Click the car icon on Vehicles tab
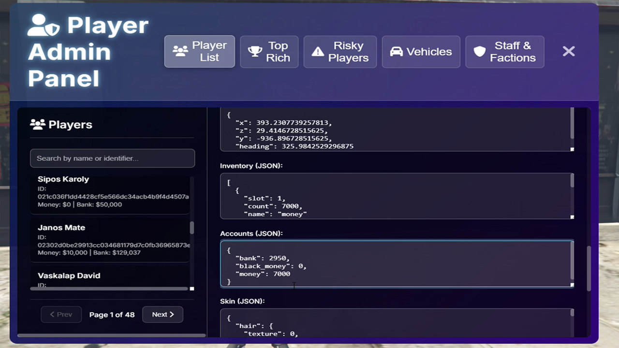Image resolution: width=619 pixels, height=348 pixels. 396,52
